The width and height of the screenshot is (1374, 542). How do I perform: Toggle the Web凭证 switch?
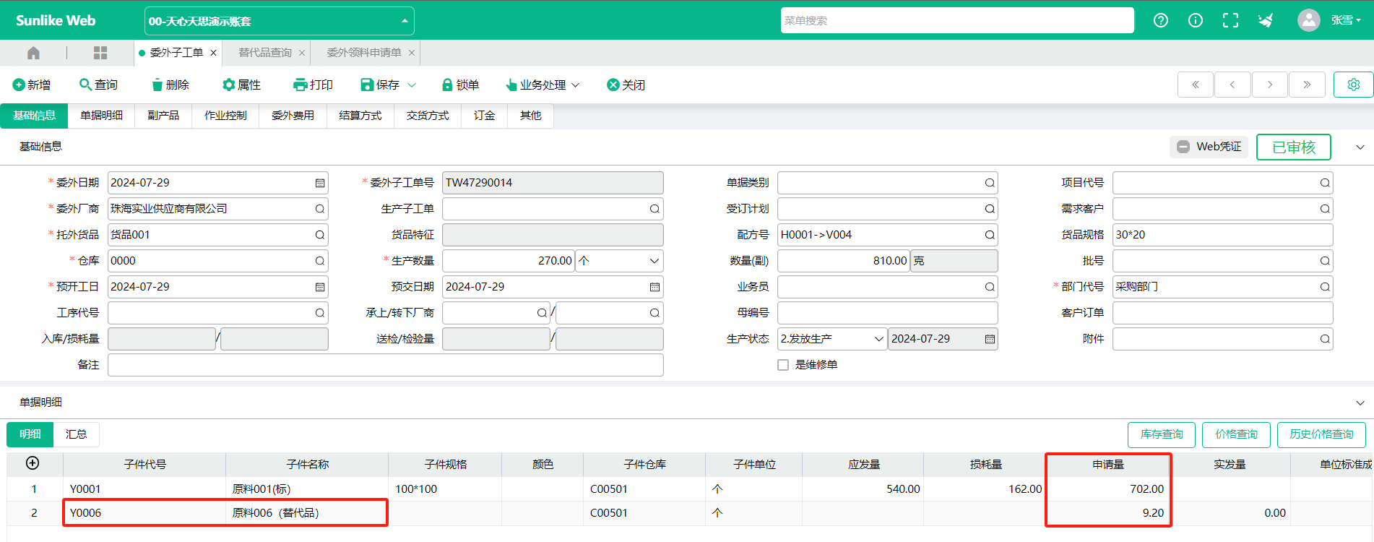click(x=1183, y=147)
